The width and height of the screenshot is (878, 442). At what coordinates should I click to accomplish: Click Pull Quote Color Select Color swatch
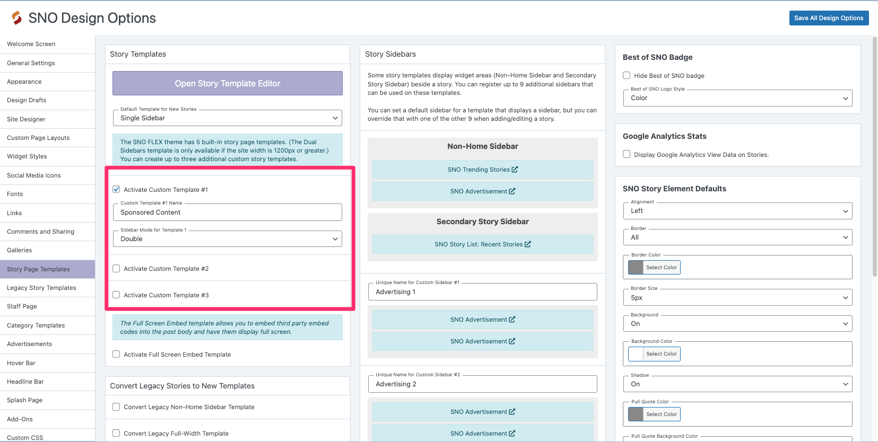coord(654,414)
